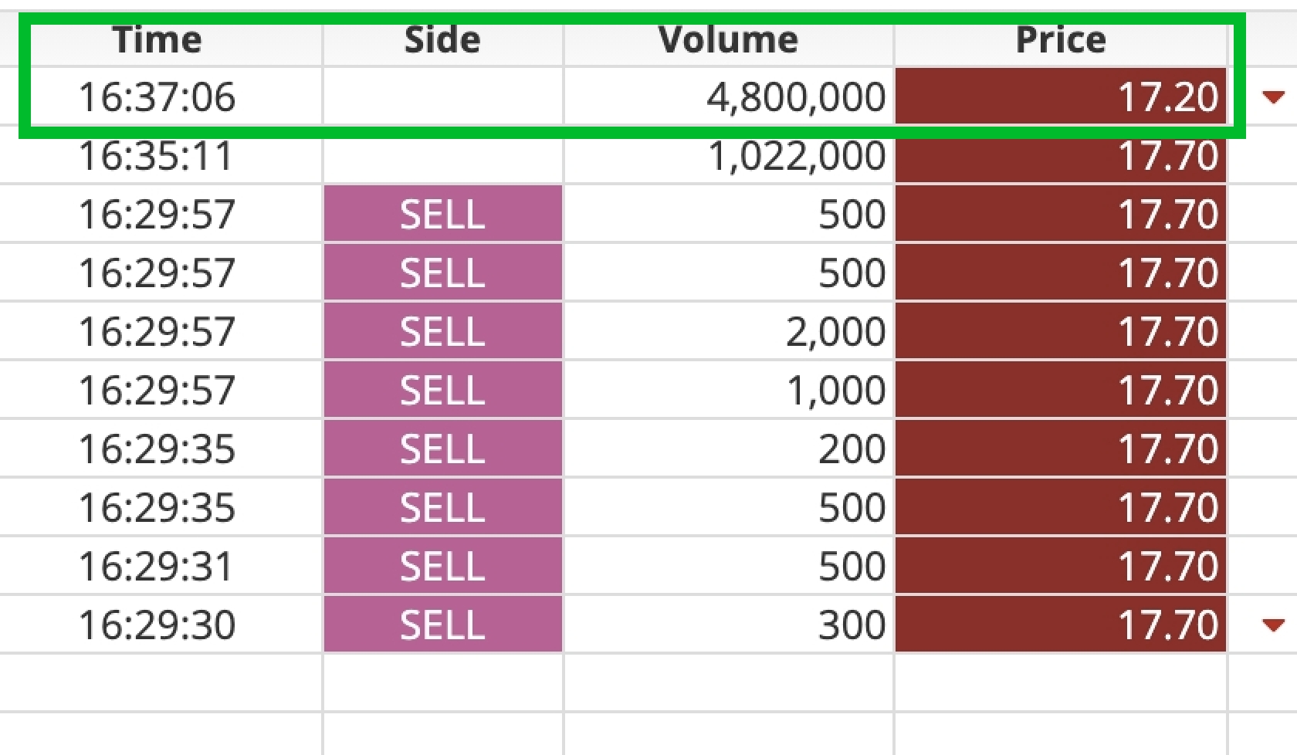The height and width of the screenshot is (755, 1297).
Task: Select the 16:29:31 time cell
Action: pyautogui.click(x=156, y=566)
